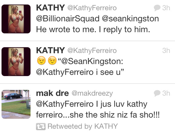Open the mak dre display name

52,93
